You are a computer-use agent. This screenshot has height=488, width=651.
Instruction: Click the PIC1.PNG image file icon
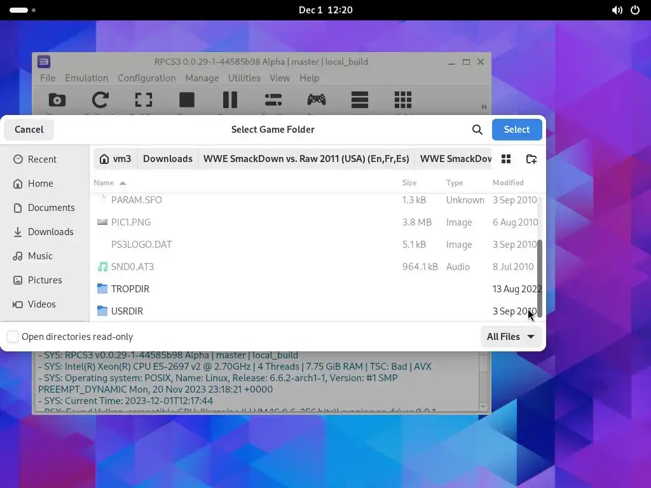click(102, 222)
